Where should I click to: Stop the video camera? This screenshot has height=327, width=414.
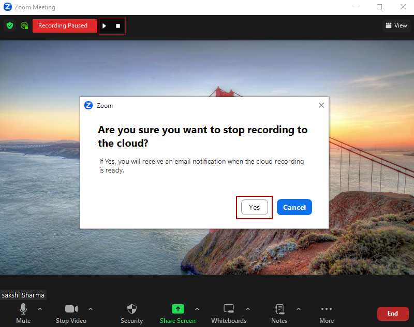71,314
